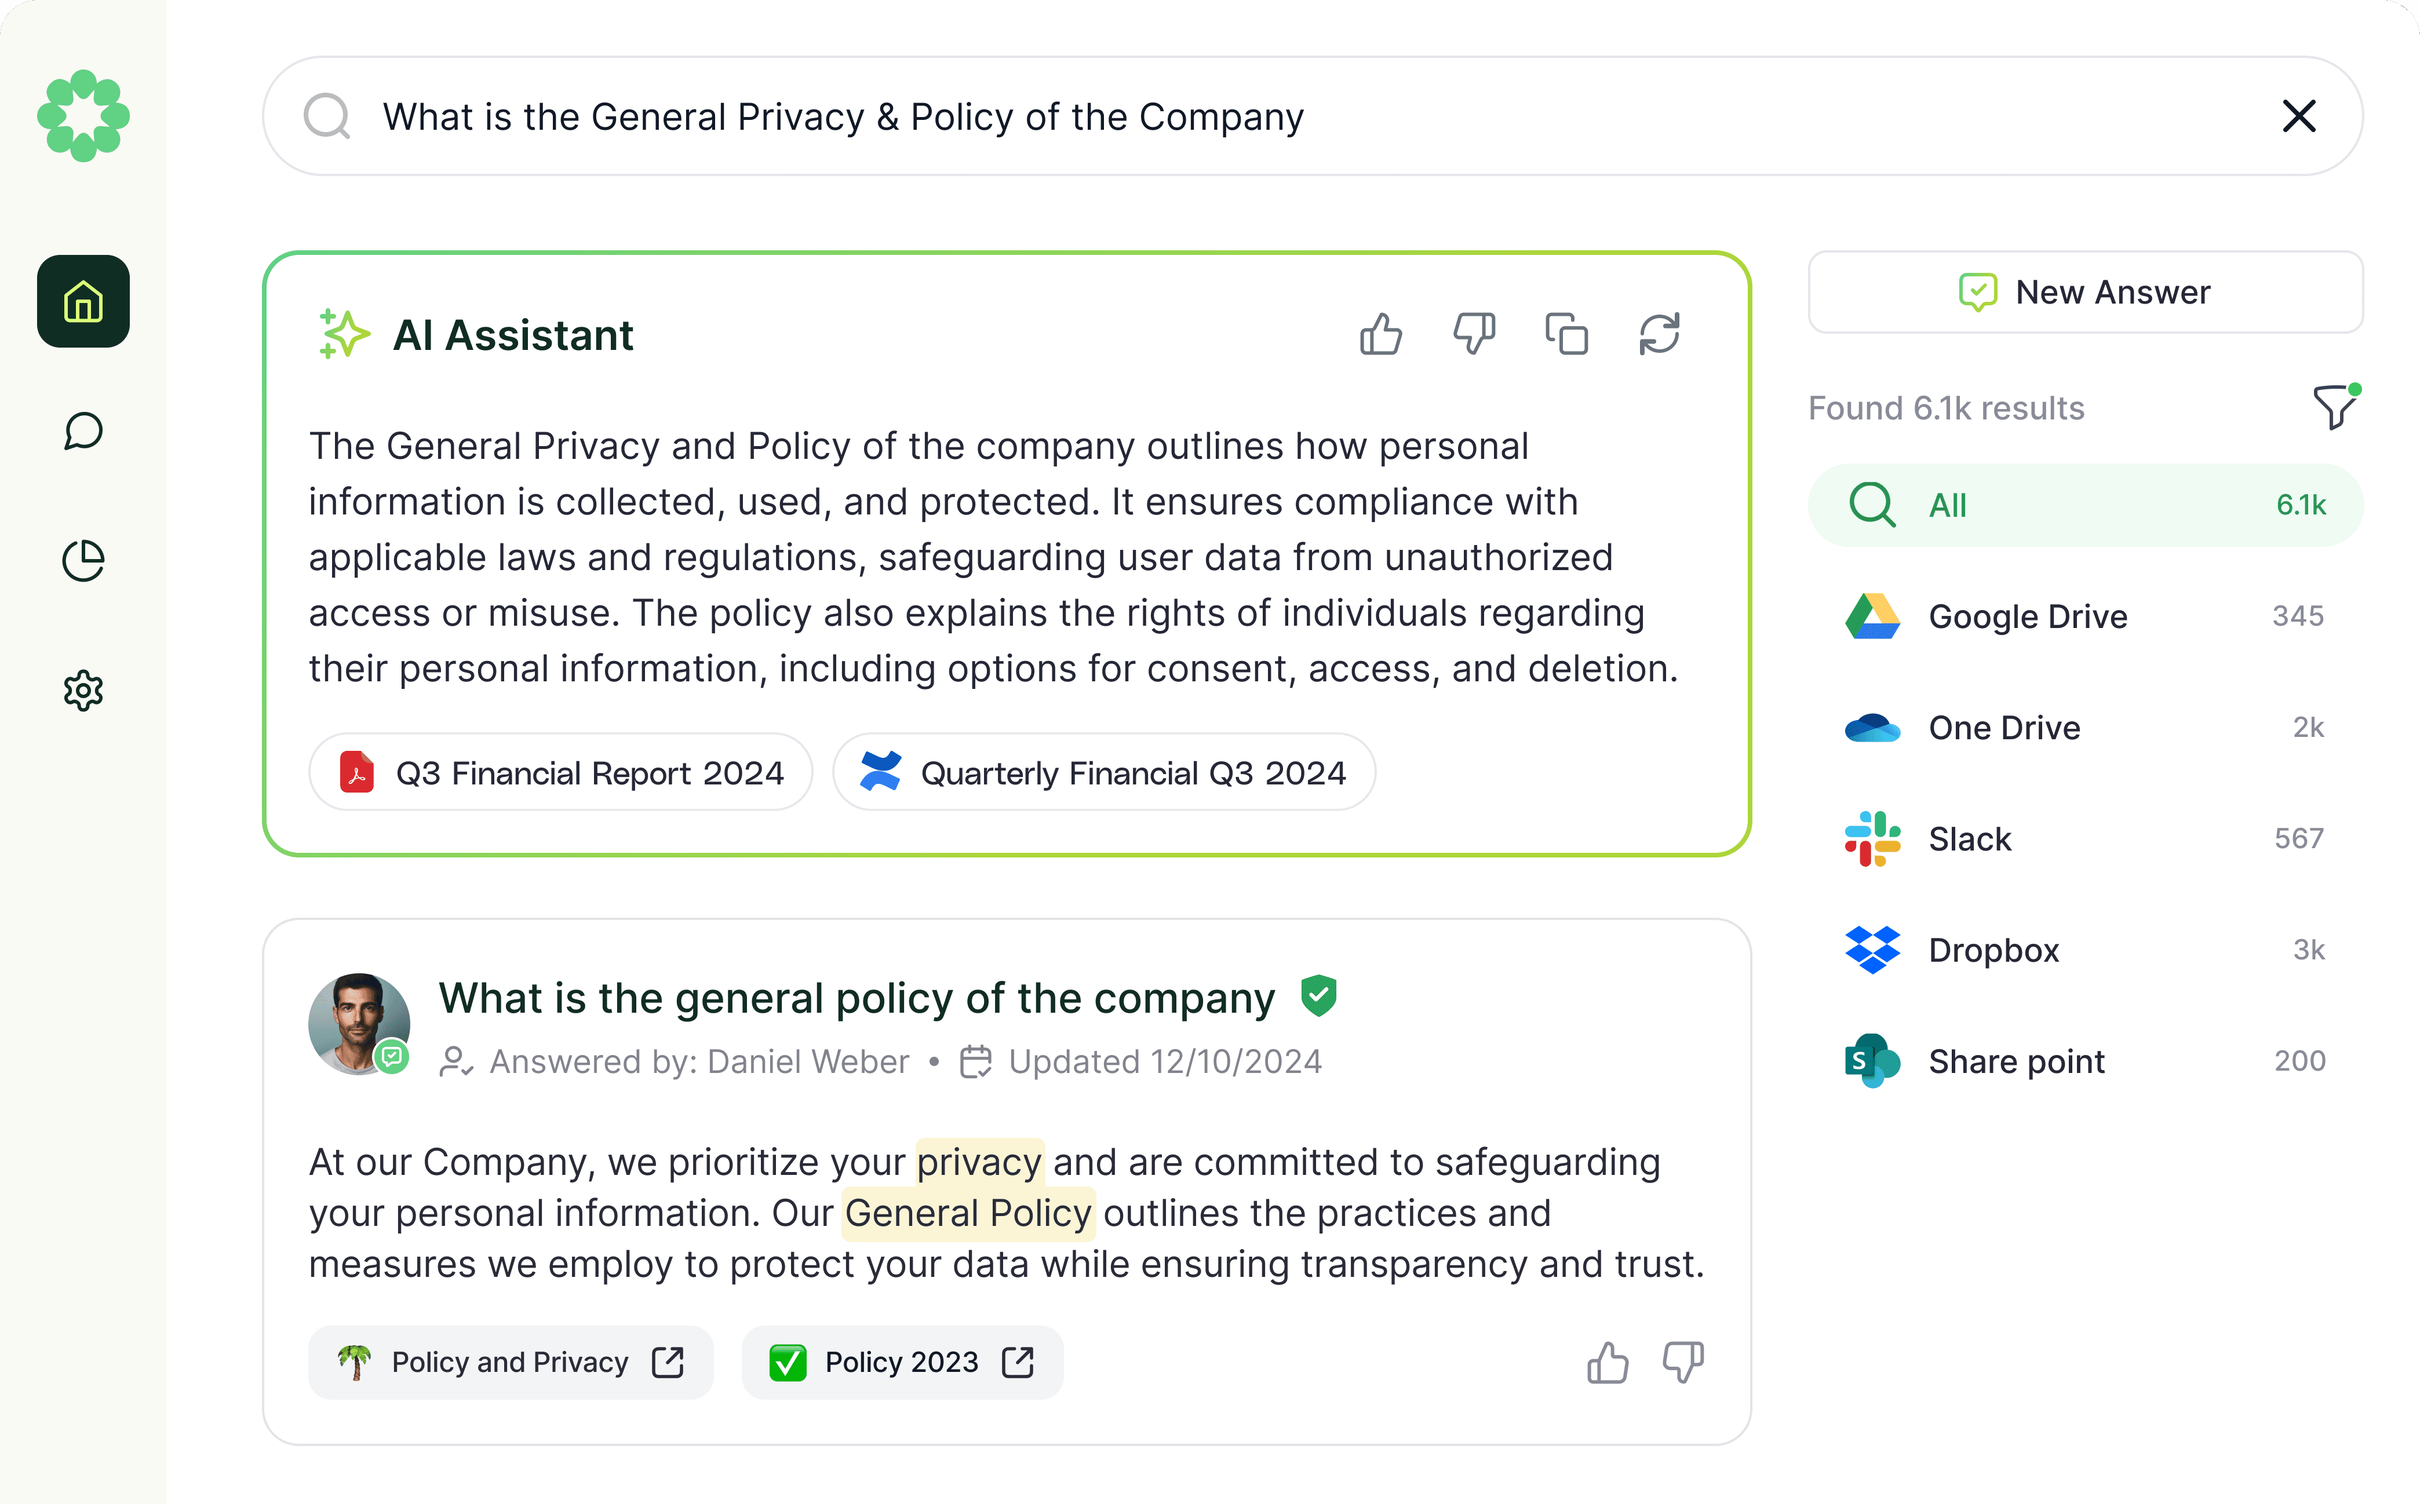
Task: Open the analytics pie chart icon
Action: [x=83, y=561]
